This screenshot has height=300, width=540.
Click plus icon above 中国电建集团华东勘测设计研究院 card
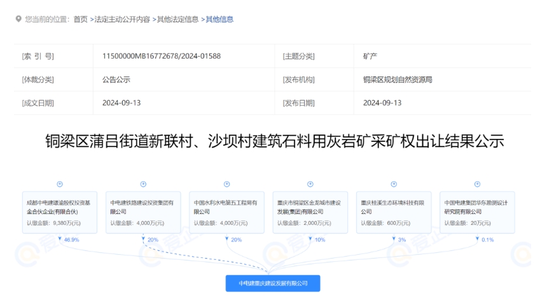click(478, 184)
